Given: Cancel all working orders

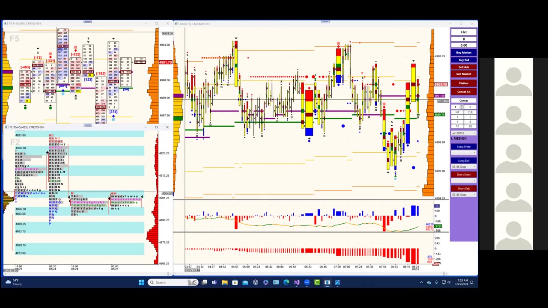Looking at the screenshot, I should pos(464,92).
